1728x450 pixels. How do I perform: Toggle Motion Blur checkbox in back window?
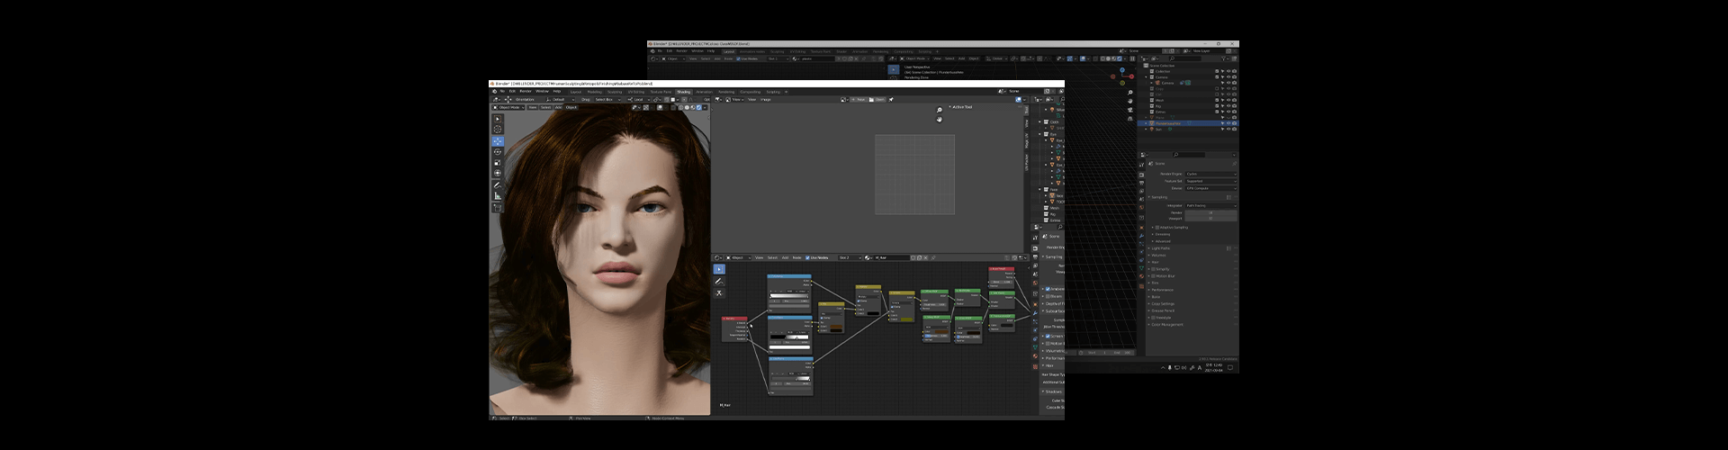tap(1154, 276)
